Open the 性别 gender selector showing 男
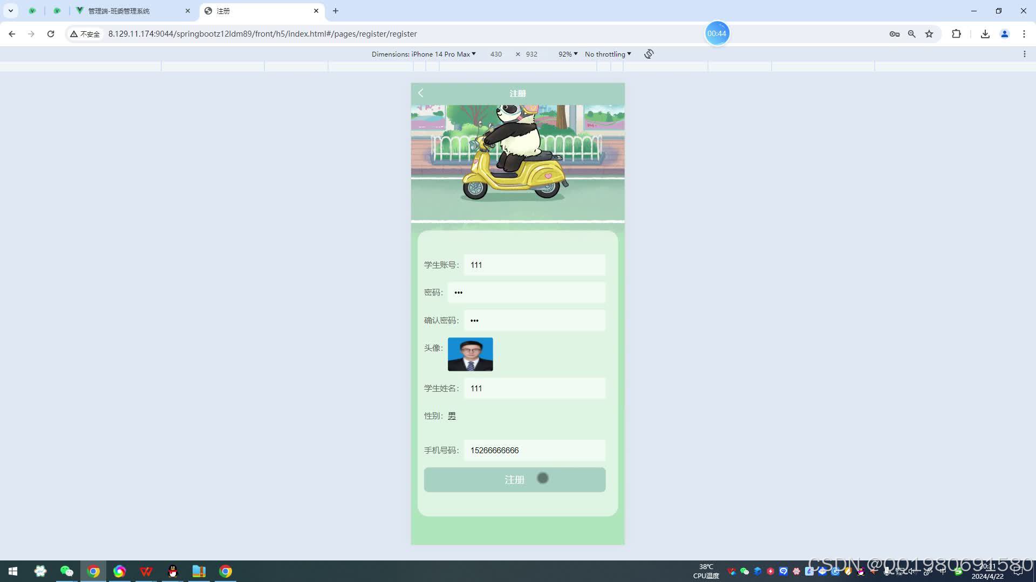This screenshot has height=582, width=1036. coord(452,416)
